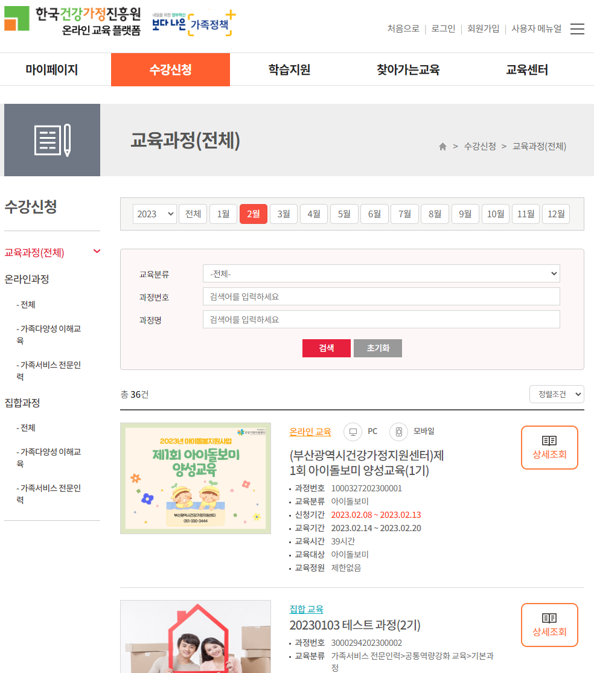Click the home icon in the breadcrumb

click(x=442, y=147)
